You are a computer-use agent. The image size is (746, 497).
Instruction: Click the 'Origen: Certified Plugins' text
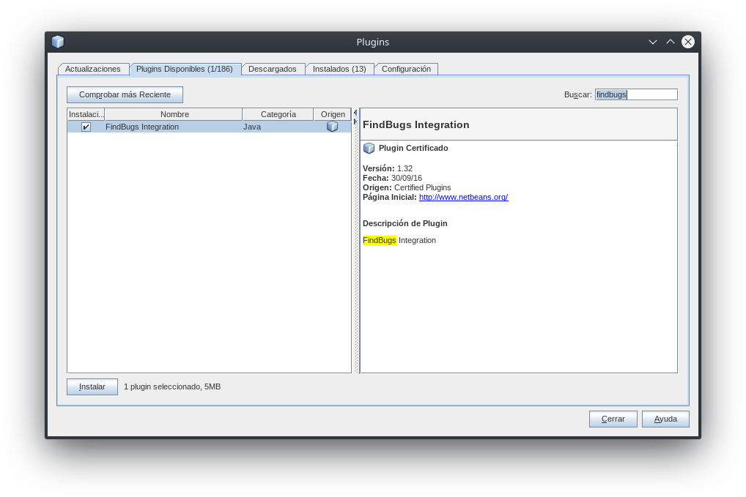407,187
